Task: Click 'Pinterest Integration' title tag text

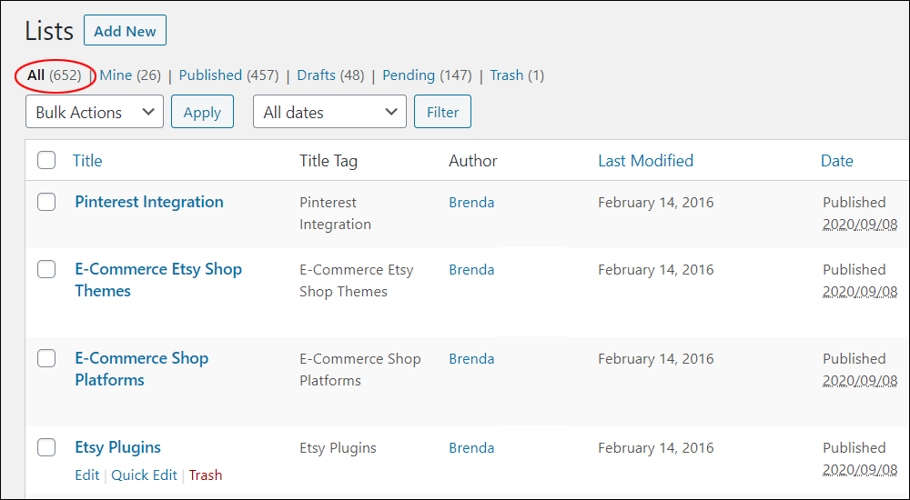Action: [335, 214]
